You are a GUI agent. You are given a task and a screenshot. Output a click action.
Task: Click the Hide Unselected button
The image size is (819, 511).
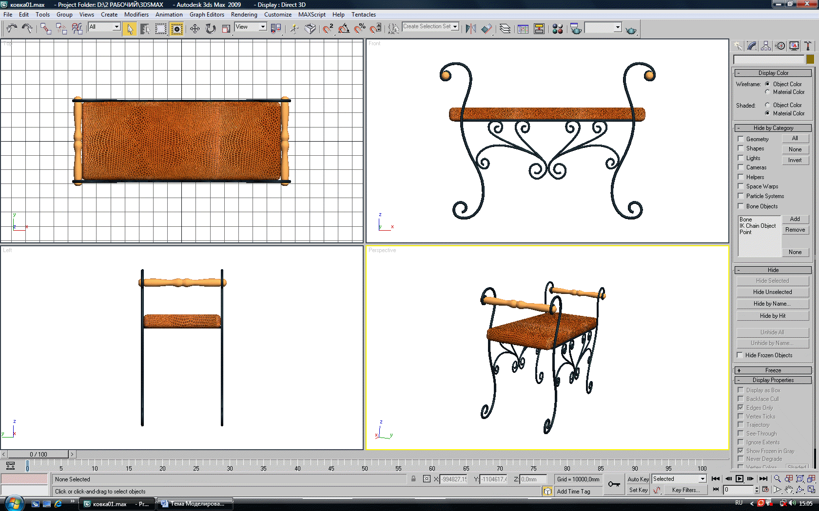coord(772,292)
